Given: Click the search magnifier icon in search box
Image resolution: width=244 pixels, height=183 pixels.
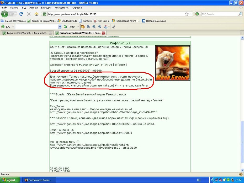Looking at the screenshot, I should tap(240, 14).
